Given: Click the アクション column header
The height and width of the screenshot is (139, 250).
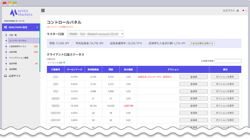Looking at the screenshot, I should point(173,69).
